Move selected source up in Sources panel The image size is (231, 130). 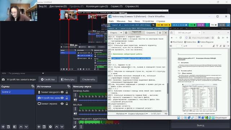[57, 127]
